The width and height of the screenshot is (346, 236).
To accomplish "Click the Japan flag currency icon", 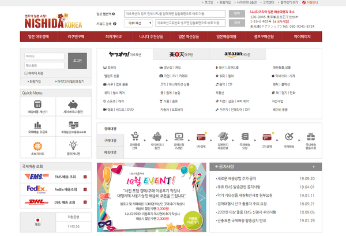I will point(37,220).
